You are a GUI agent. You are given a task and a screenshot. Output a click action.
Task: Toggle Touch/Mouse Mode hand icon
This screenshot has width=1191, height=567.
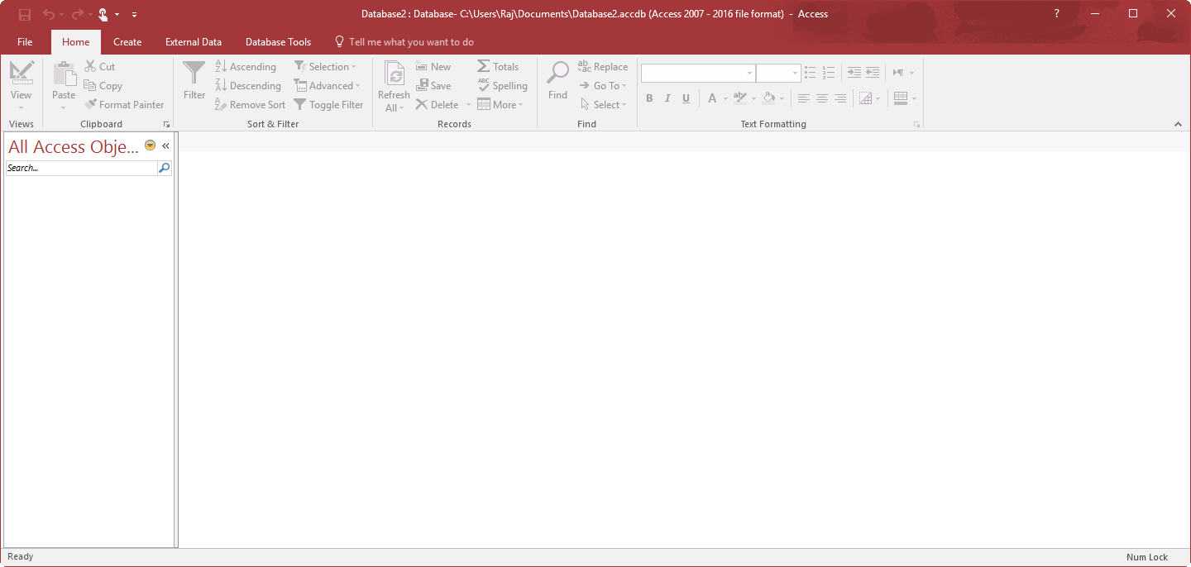(103, 14)
